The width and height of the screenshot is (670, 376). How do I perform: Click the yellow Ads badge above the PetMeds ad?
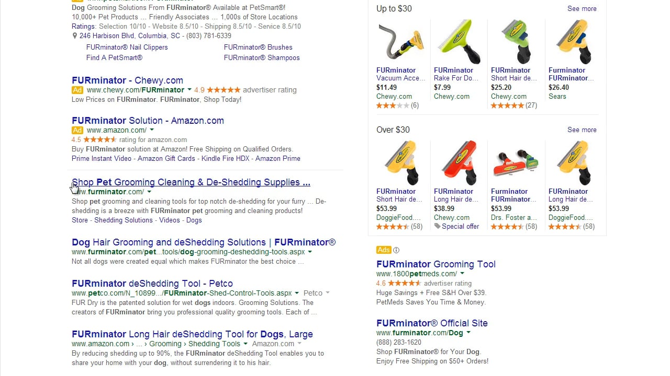coord(384,250)
